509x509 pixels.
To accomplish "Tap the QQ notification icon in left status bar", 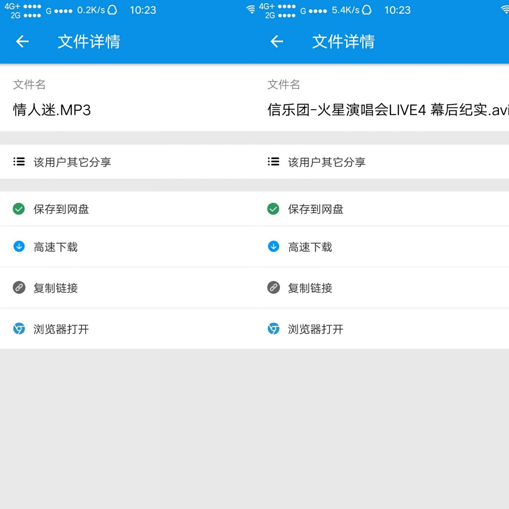I will [x=112, y=10].
